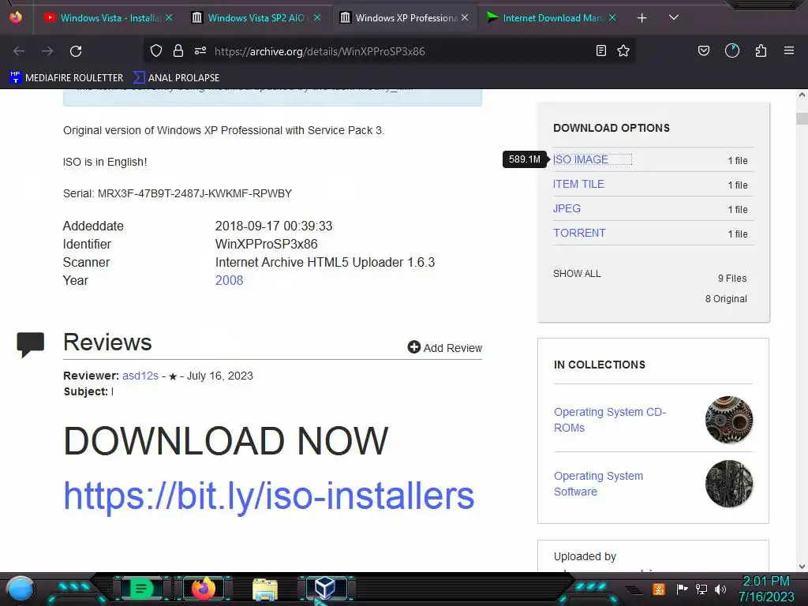Open the network tray icon
This screenshot has width=808, height=606.
click(701, 589)
